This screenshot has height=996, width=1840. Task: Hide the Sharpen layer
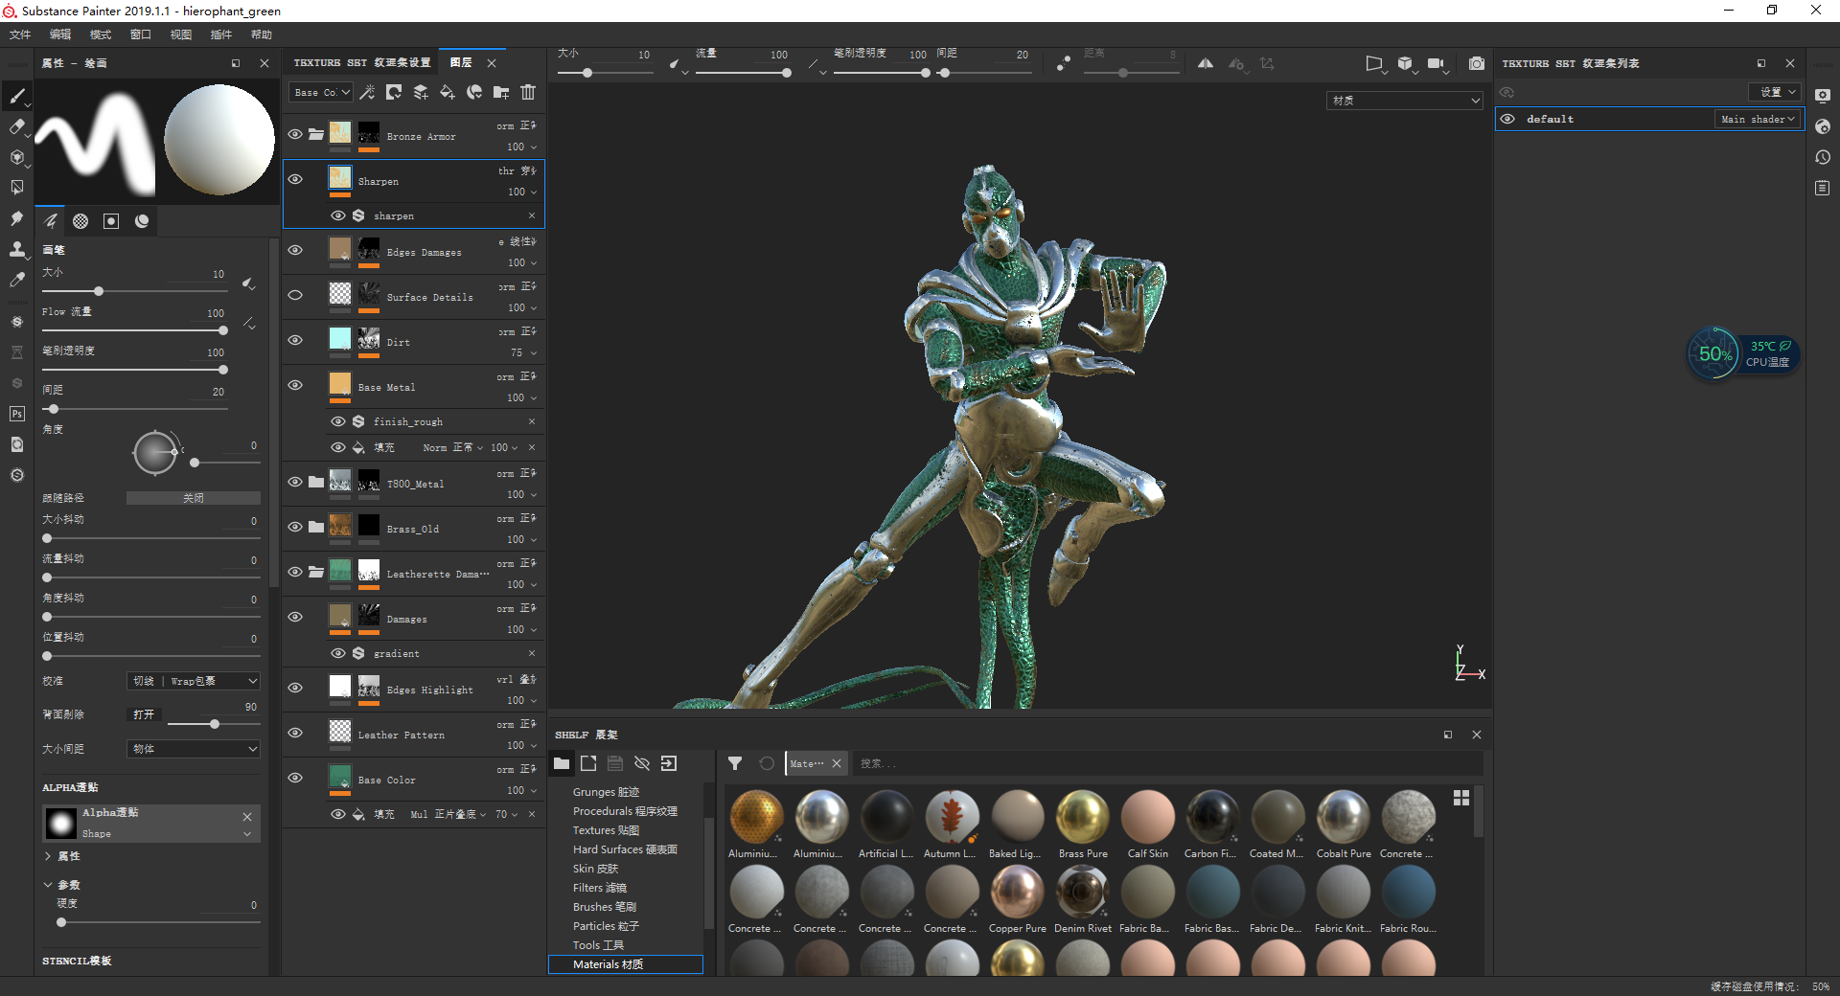point(295,179)
